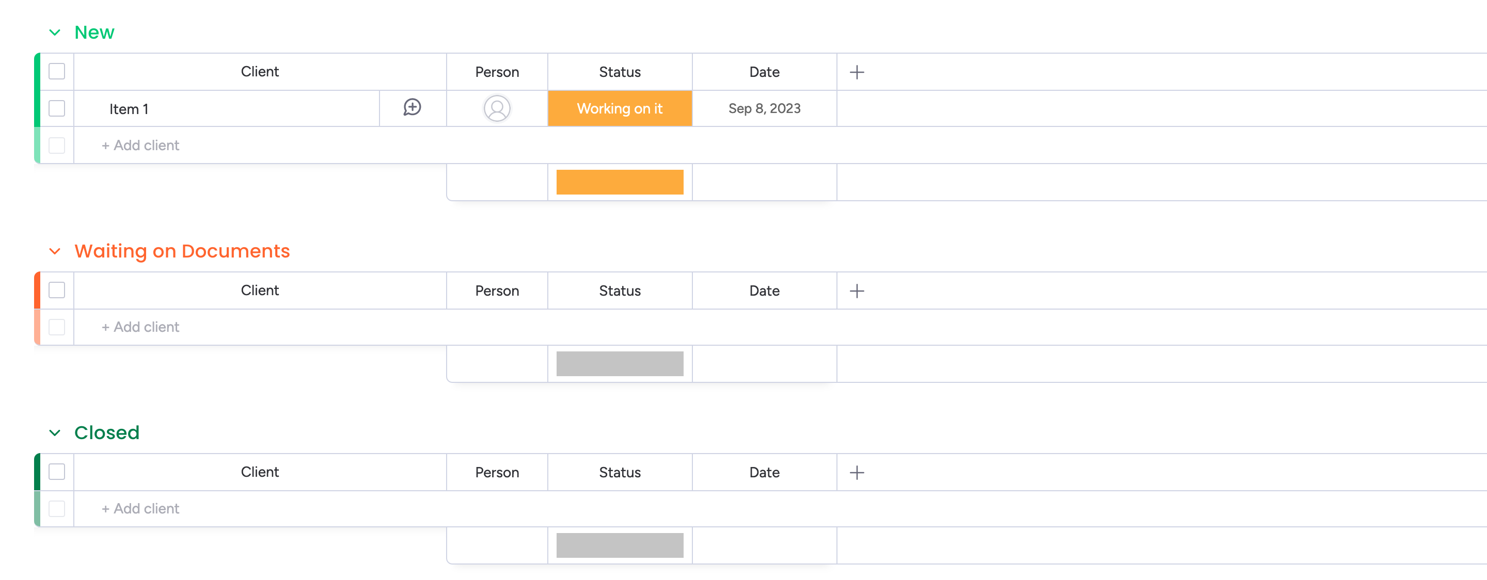1487x580 pixels.
Task: Check the select-all box in New group
Action: coord(57,72)
